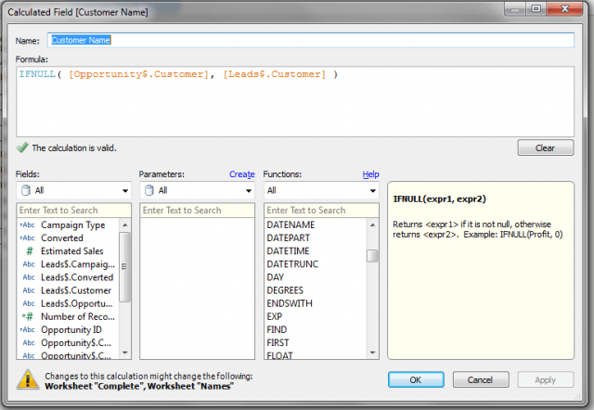This screenshot has height=410, width=594.
Task: Click the Clear button
Action: (546, 148)
